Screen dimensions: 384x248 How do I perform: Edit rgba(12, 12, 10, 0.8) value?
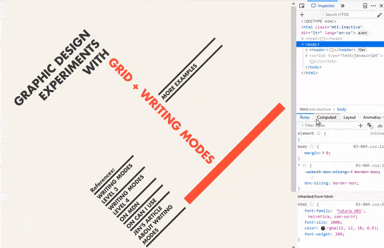[x=352, y=228]
